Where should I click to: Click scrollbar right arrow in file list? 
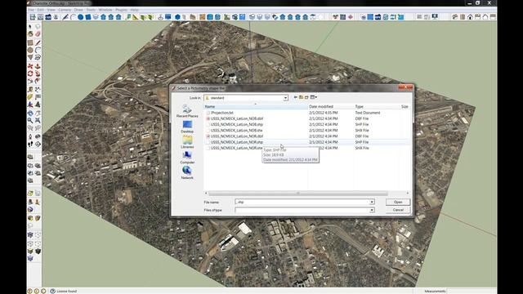pos(408,193)
